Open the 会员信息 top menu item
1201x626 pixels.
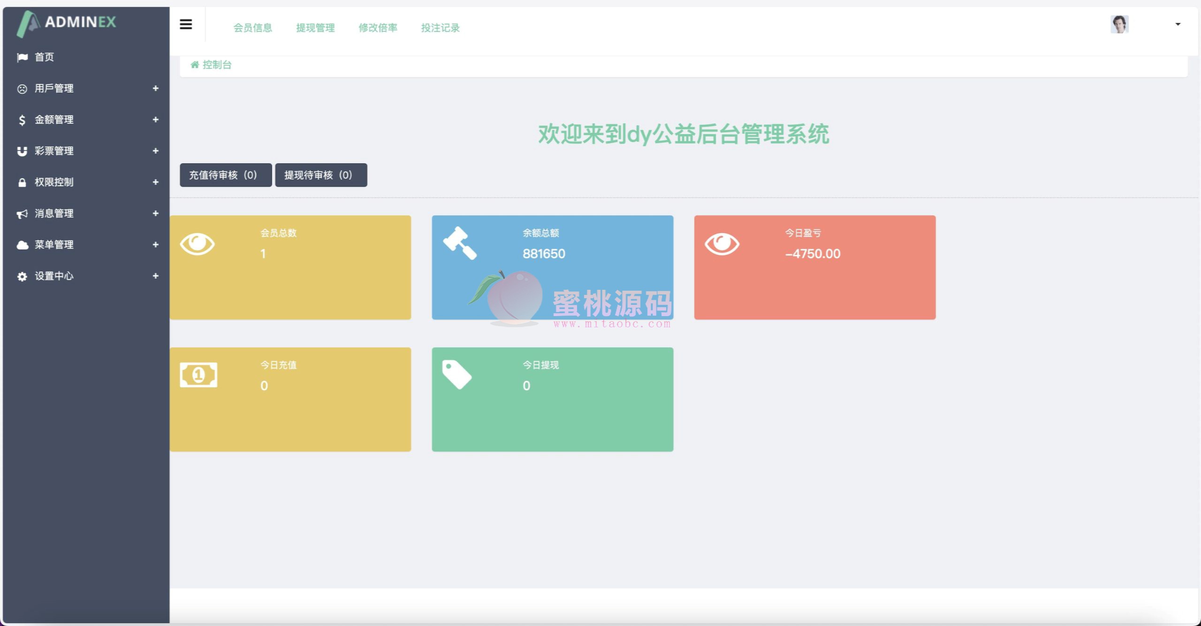253,28
